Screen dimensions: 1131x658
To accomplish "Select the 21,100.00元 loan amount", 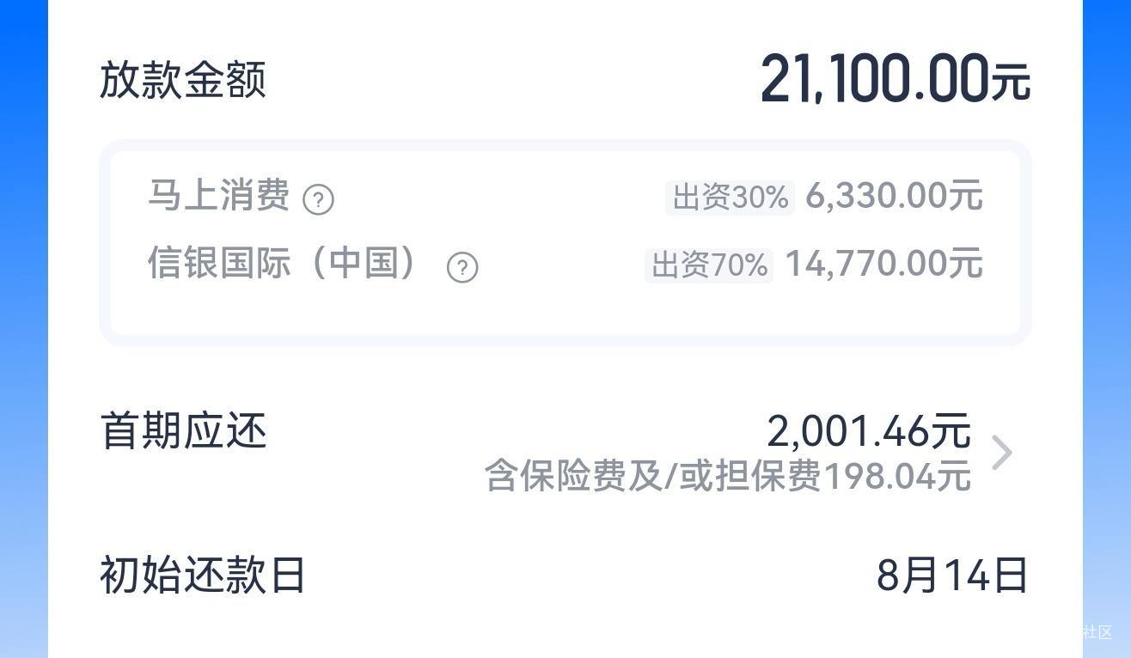I will (895, 79).
